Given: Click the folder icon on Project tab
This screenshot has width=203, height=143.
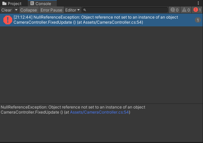Looking at the screenshot, I should [x=4, y=3].
